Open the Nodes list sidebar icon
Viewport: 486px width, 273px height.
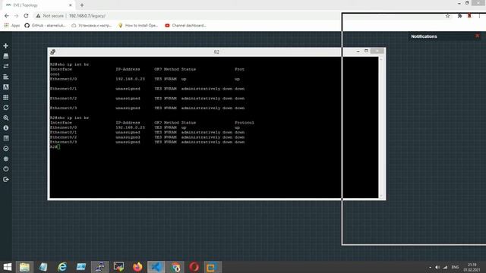pyautogui.click(x=6, y=56)
